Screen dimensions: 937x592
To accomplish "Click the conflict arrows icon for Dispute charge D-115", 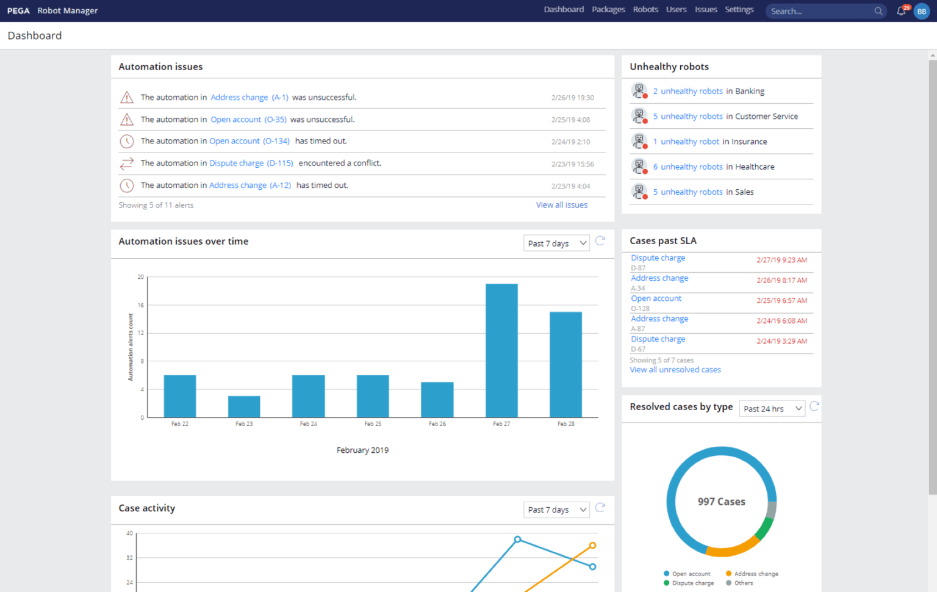I will point(127,164).
